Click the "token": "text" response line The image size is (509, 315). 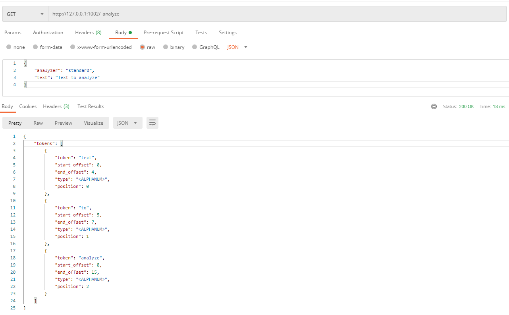[76, 158]
